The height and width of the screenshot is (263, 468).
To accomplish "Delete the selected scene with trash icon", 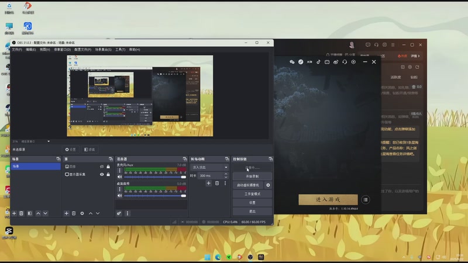I will point(21,213).
